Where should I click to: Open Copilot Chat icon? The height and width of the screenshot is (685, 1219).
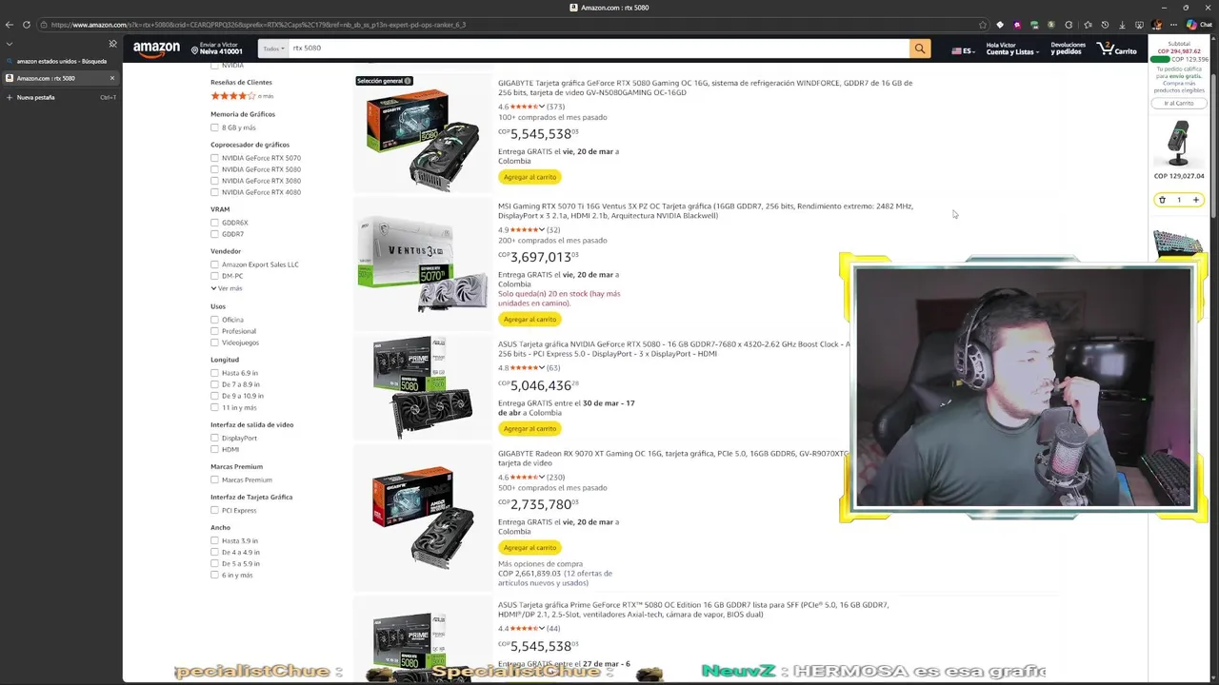(x=1197, y=25)
